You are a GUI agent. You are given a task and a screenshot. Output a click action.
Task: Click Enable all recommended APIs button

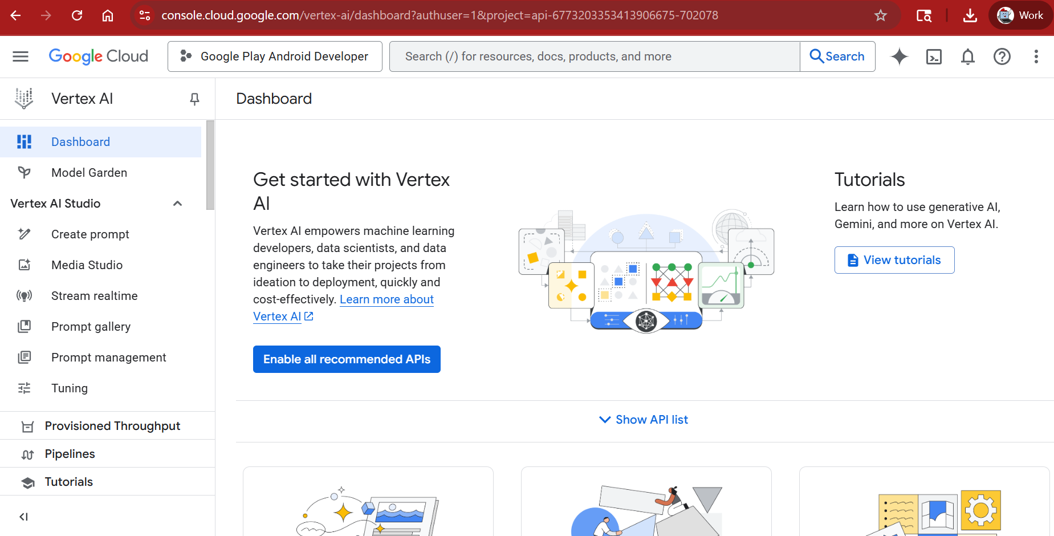click(347, 359)
